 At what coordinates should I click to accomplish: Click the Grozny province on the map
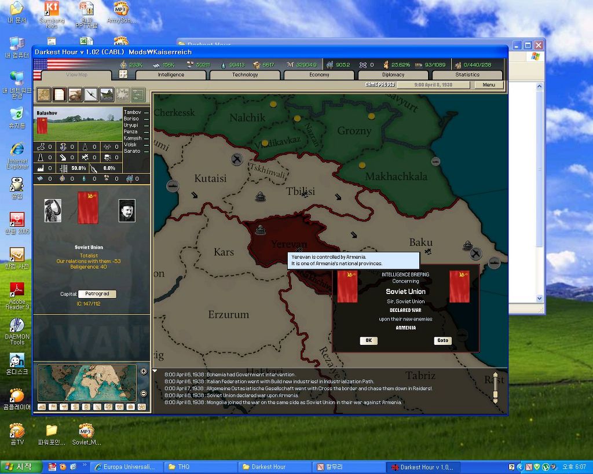[x=354, y=131]
